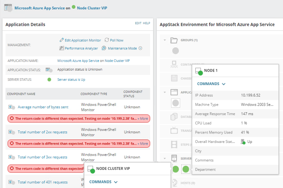Collapse the Groups section arrow
This screenshot has width=283, height=188.
[x=164, y=40]
